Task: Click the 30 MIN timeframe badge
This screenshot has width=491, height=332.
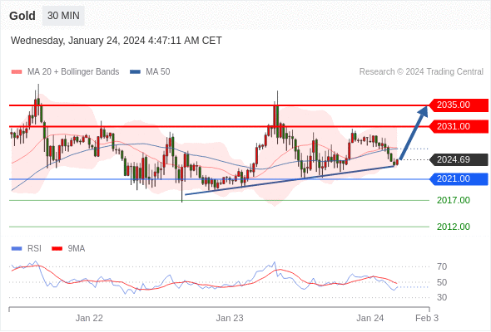Action: (63, 16)
